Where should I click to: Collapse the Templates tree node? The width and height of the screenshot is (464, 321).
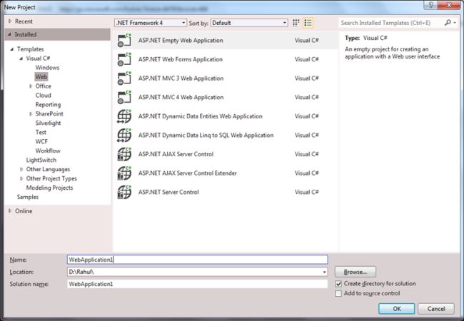pos(12,49)
